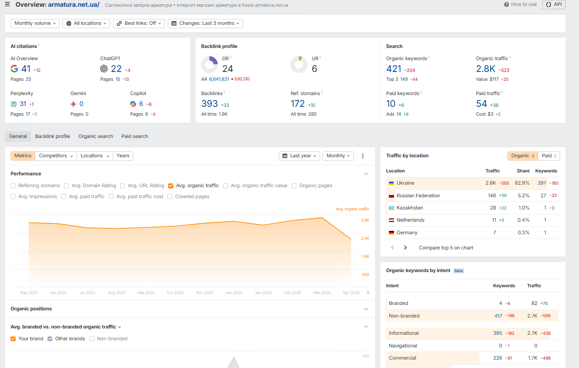Click Compare top 5 on chart

click(x=446, y=248)
